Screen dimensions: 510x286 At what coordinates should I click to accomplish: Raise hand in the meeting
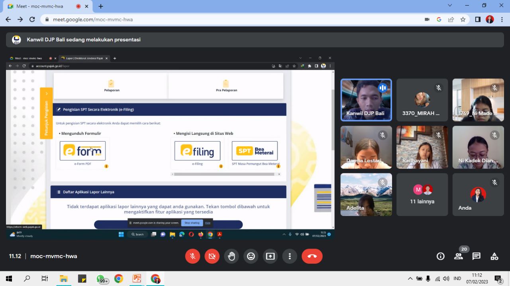231,256
